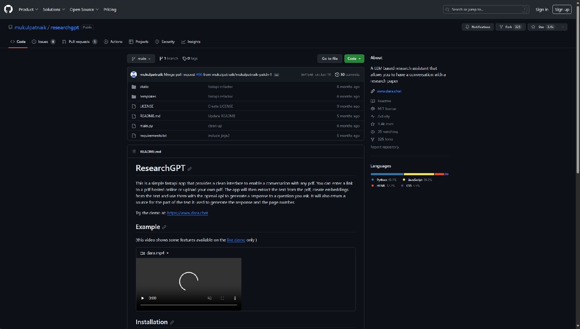Click the Readme book icon in About
The height and width of the screenshot is (329, 580).
click(x=373, y=101)
